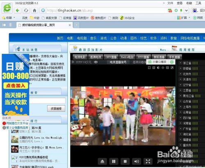Expand the 安徽省 channel list

click(180, 68)
